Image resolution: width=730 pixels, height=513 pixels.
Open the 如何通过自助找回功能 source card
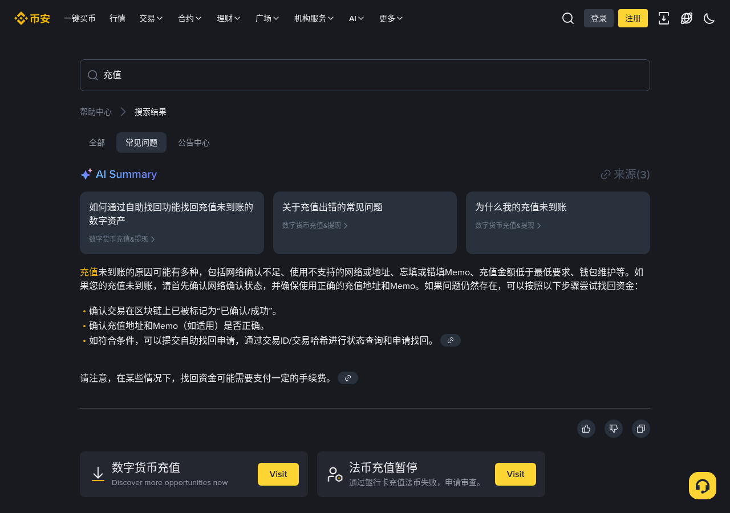pos(172,223)
